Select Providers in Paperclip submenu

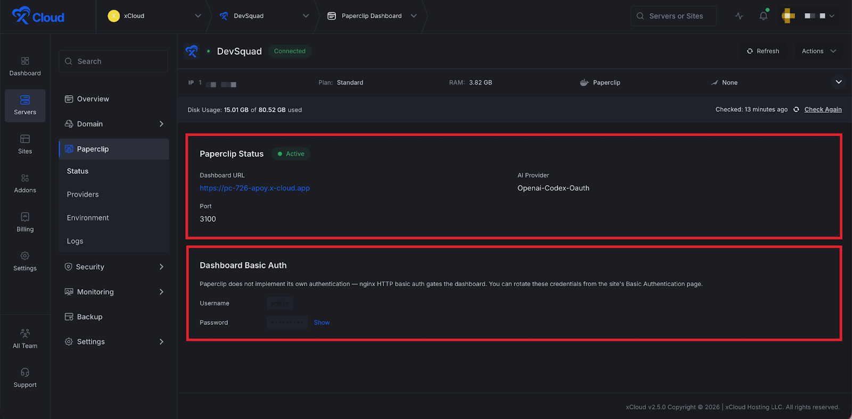click(x=83, y=195)
